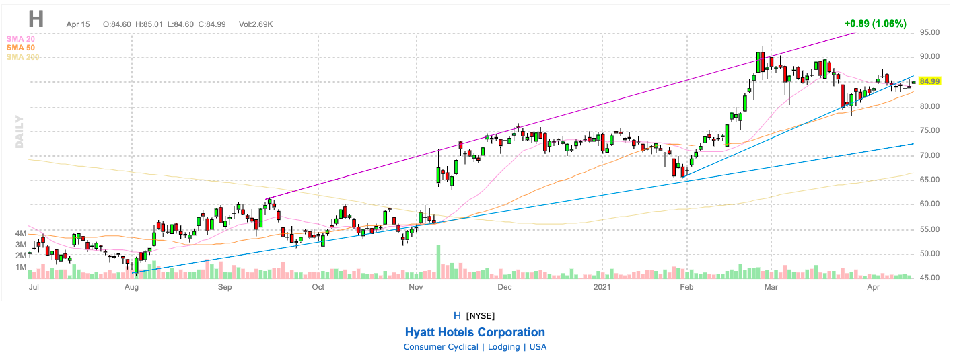This screenshot has height=353, width=953.
Task: Click the Sep month label
Action: point(225,288)
